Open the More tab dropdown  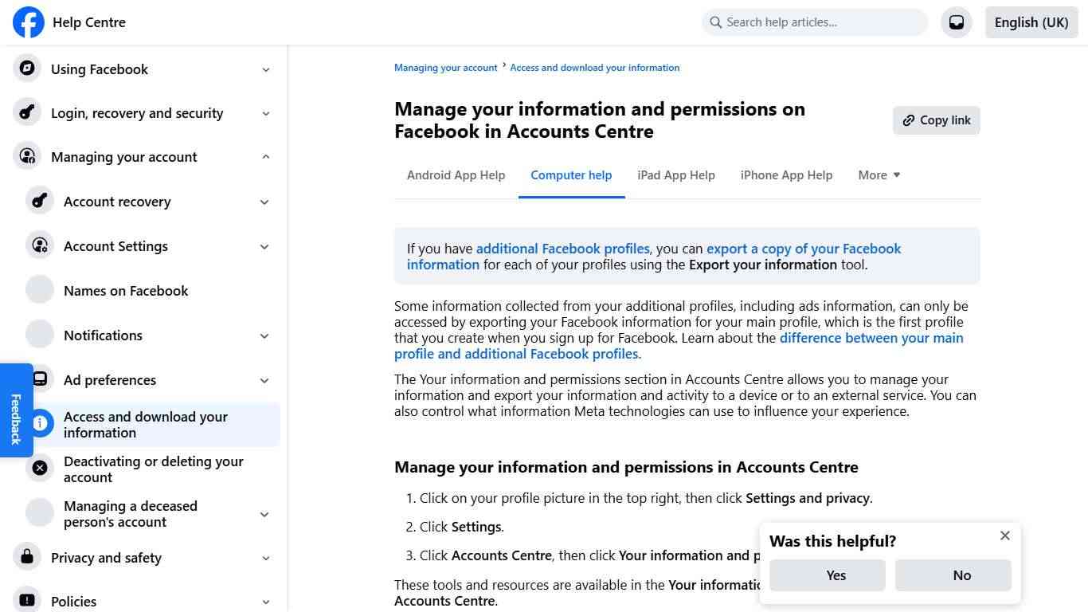[x=879, y=175]
